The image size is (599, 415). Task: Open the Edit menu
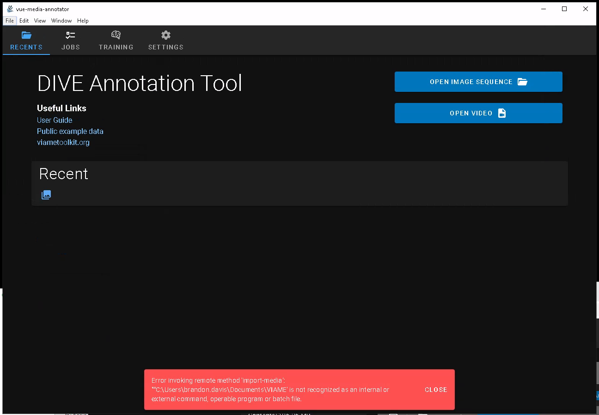24,20
